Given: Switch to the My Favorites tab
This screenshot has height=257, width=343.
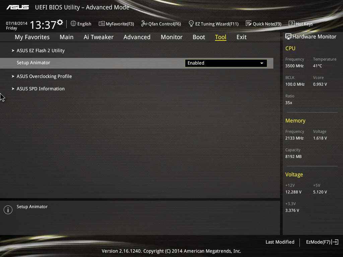Looking at the screenshot, I should point(32,37).
